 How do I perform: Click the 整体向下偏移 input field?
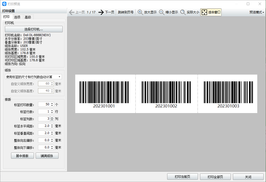point(44,147)
